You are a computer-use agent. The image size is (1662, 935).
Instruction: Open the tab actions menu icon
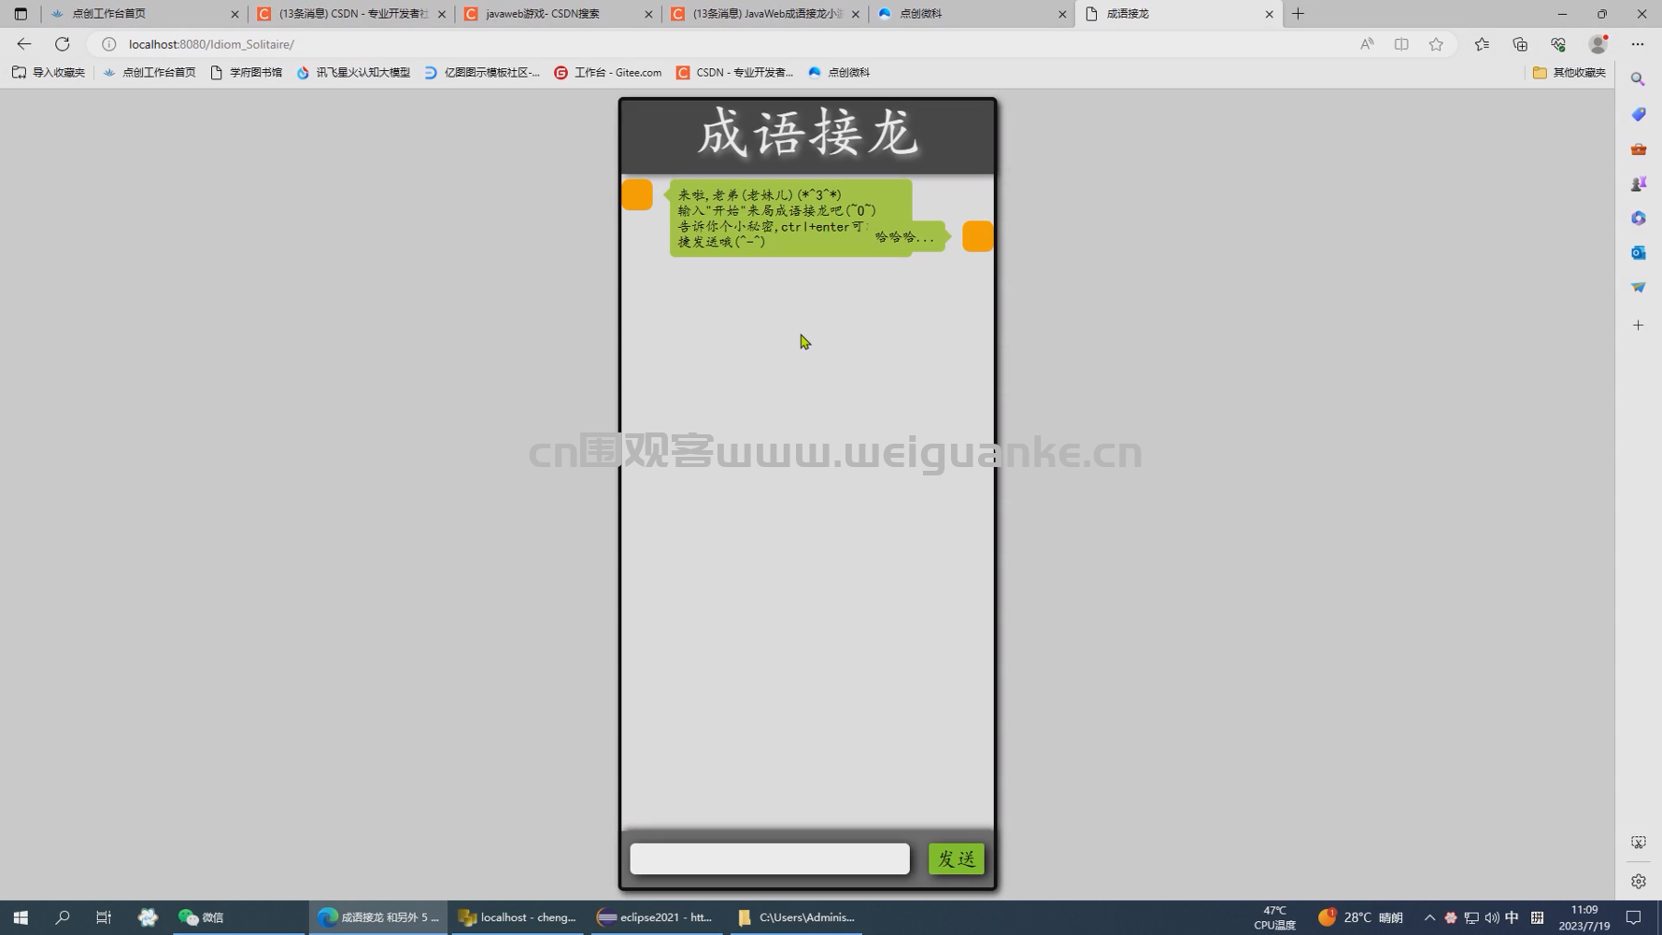tap(21, 14)
